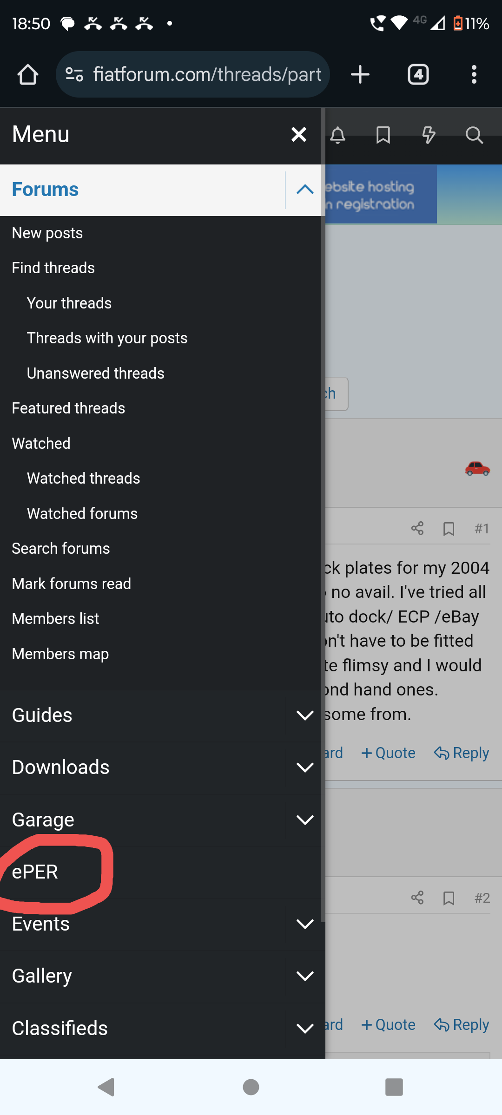Open the browser three-dot overflow menu

pos(474,74)
